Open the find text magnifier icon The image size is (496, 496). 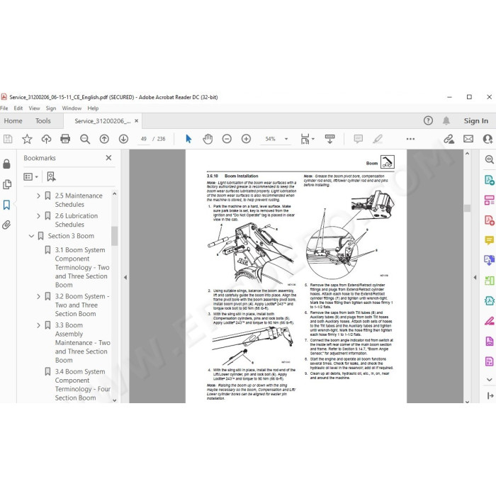[x=85, y=139]
